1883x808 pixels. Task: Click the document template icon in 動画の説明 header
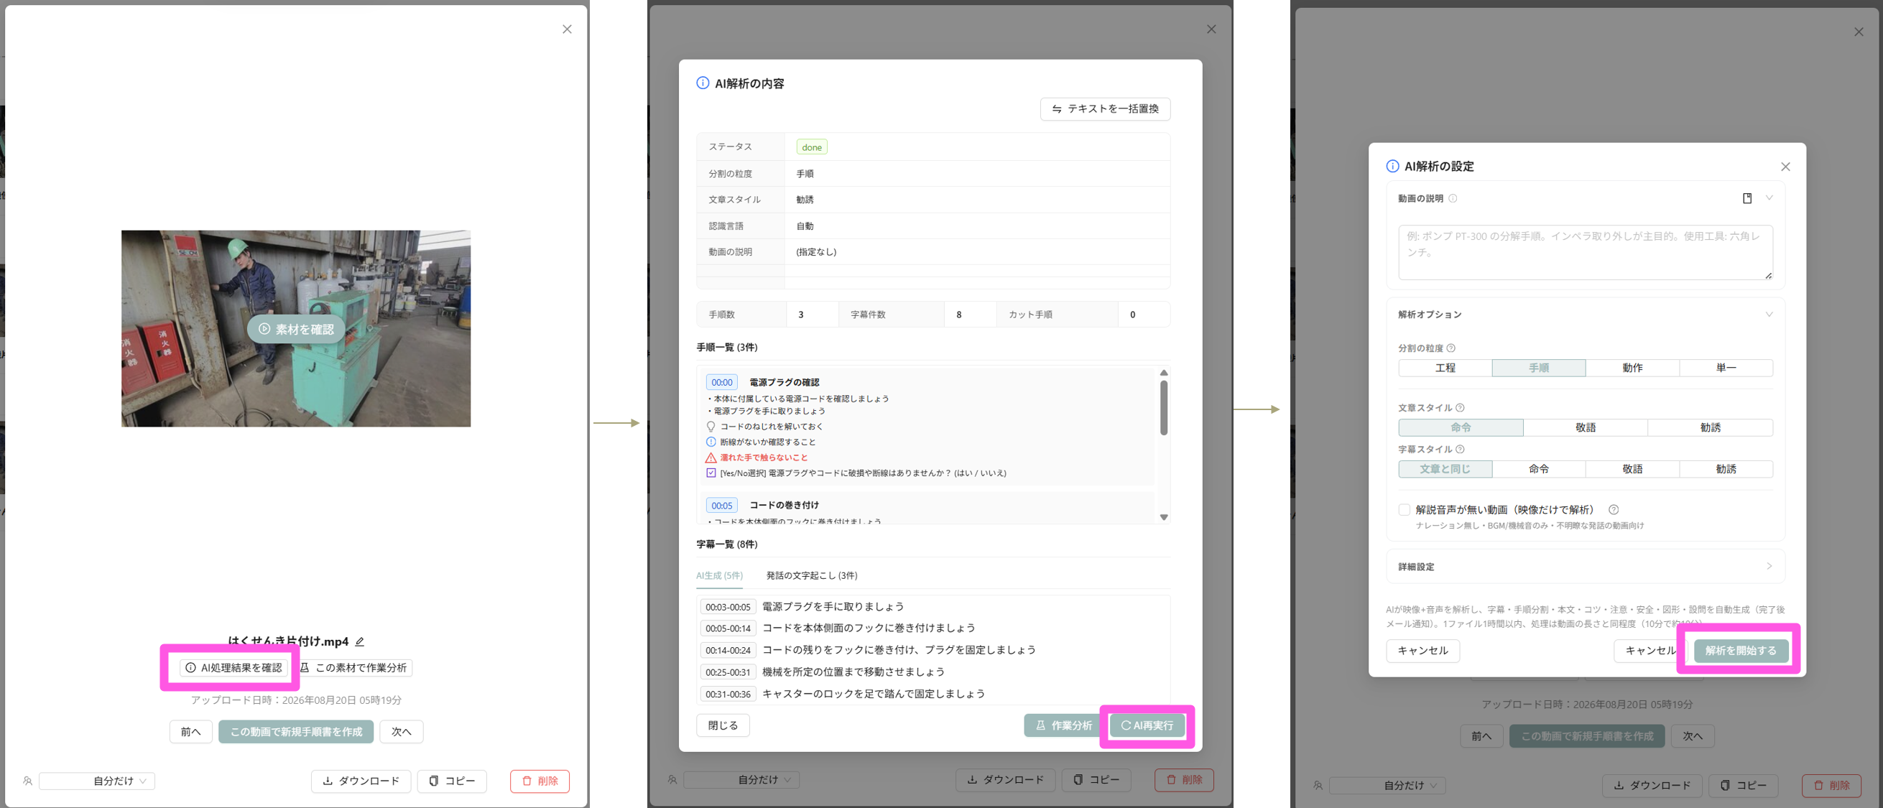[x=1747, y=198]
